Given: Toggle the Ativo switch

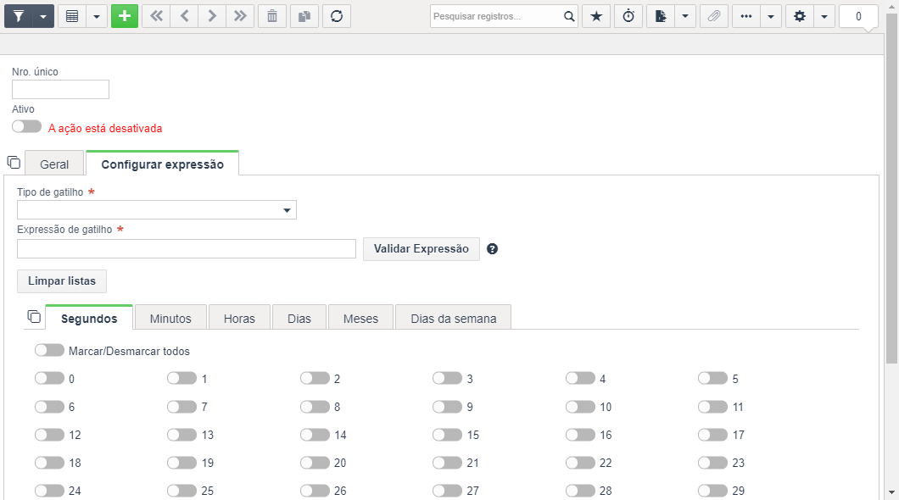Looking at the screenshot, I should point(26,126).
